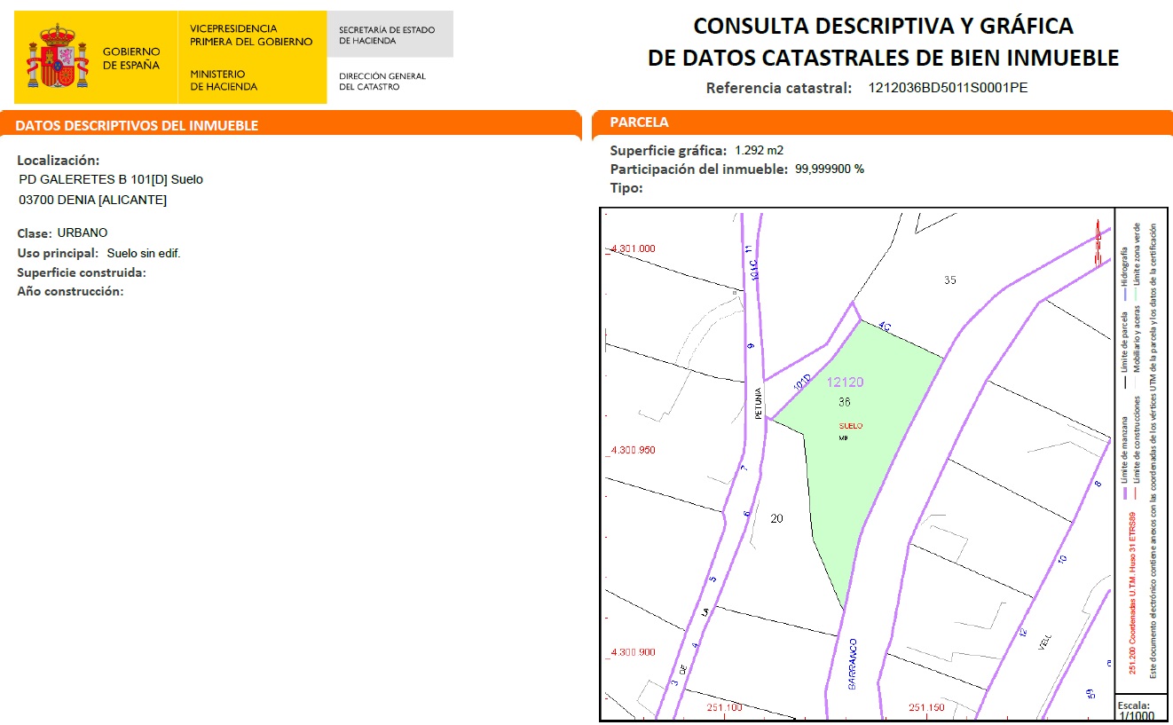Click the Spanish coat of arms emblem
Image resolution: width=1173 pixels, height=725 pixels.
pos(58,59)
